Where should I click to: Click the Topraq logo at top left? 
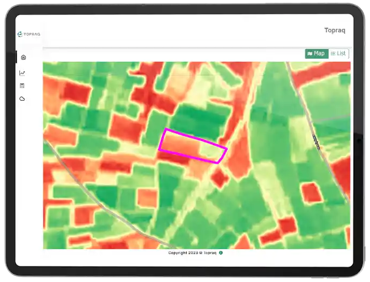(29, 34)
